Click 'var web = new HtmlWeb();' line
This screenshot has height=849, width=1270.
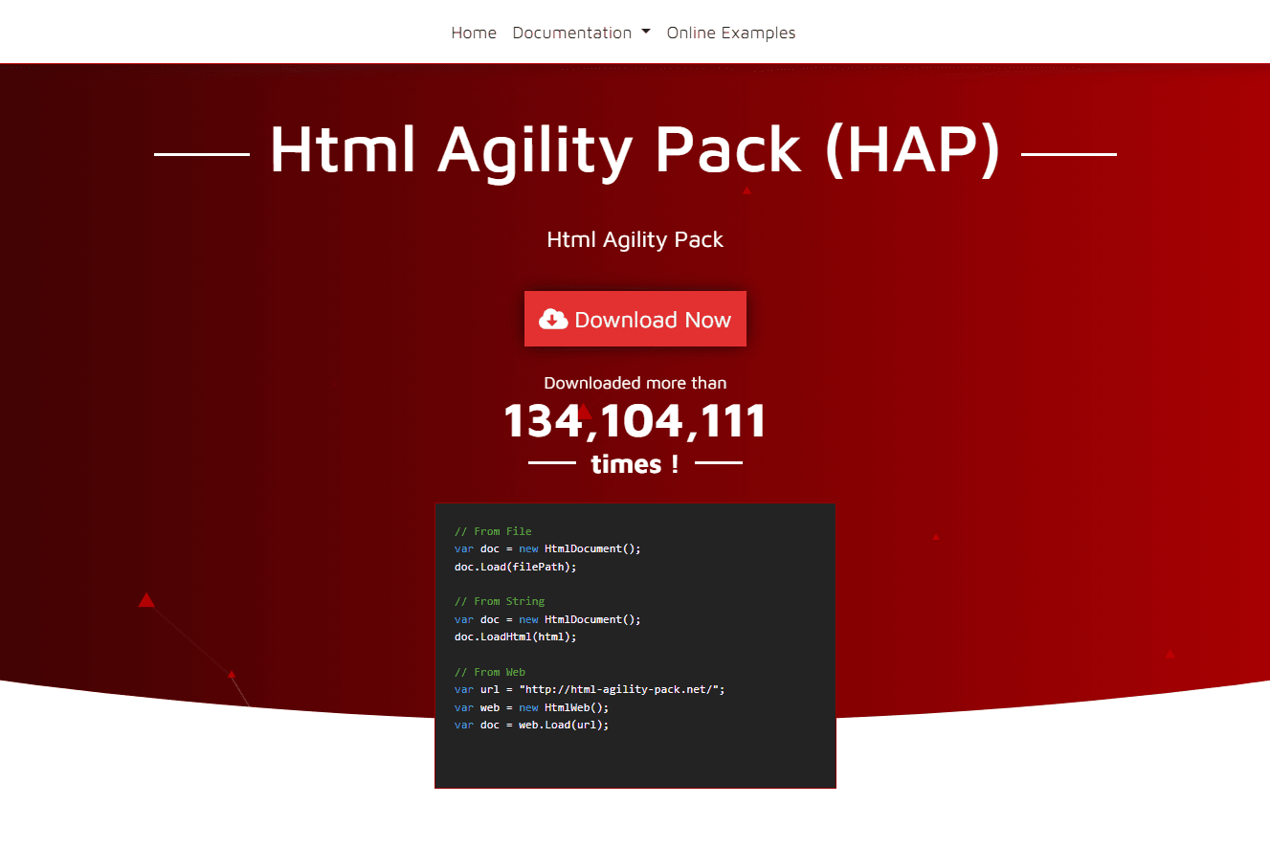(x=531, y=707)
